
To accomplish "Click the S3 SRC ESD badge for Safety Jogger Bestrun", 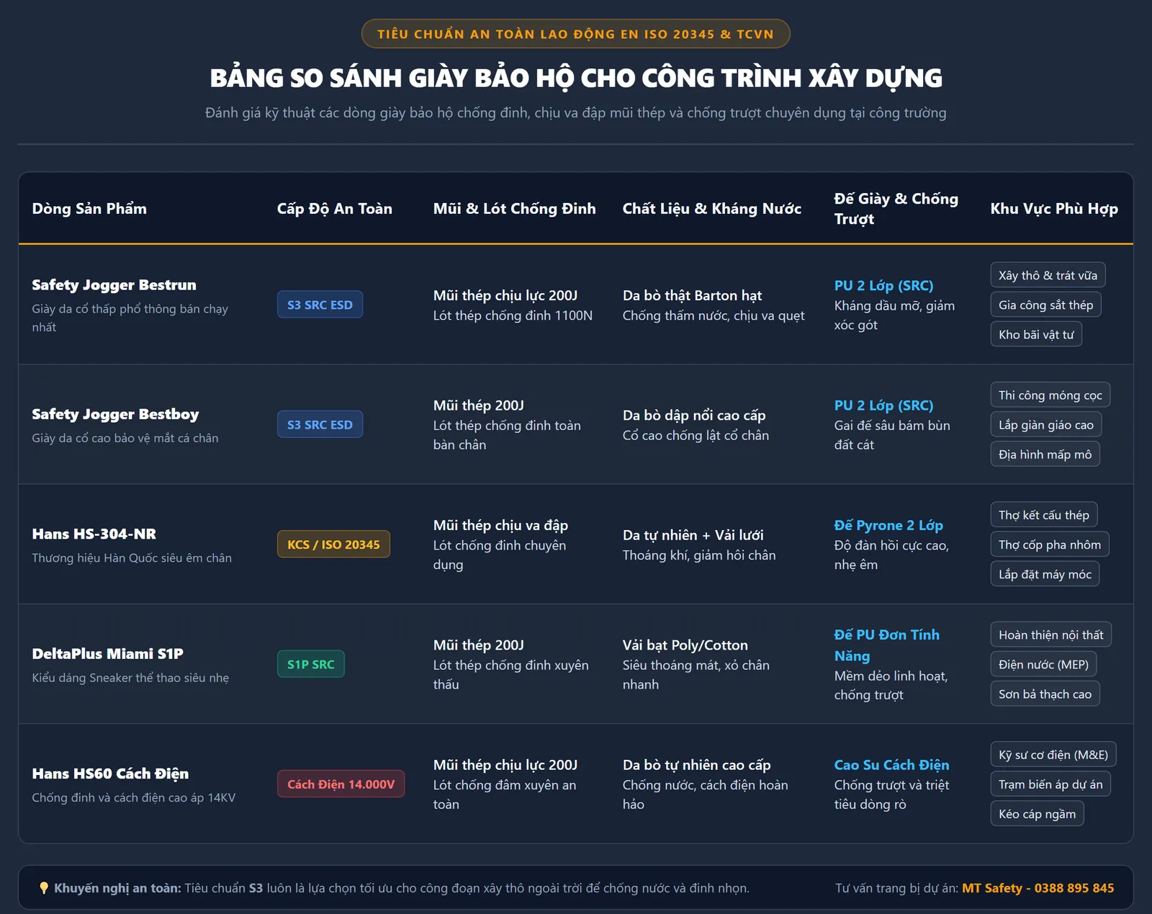I will (320, 305).
